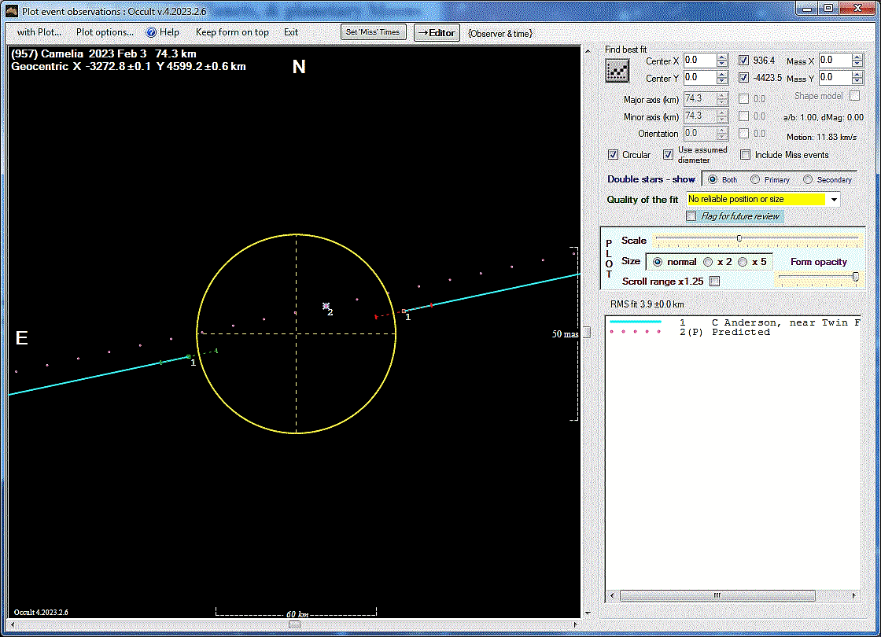The image size is (881, 637).
Task: Increase Center X spinner value
Action: tap(723, 57)
